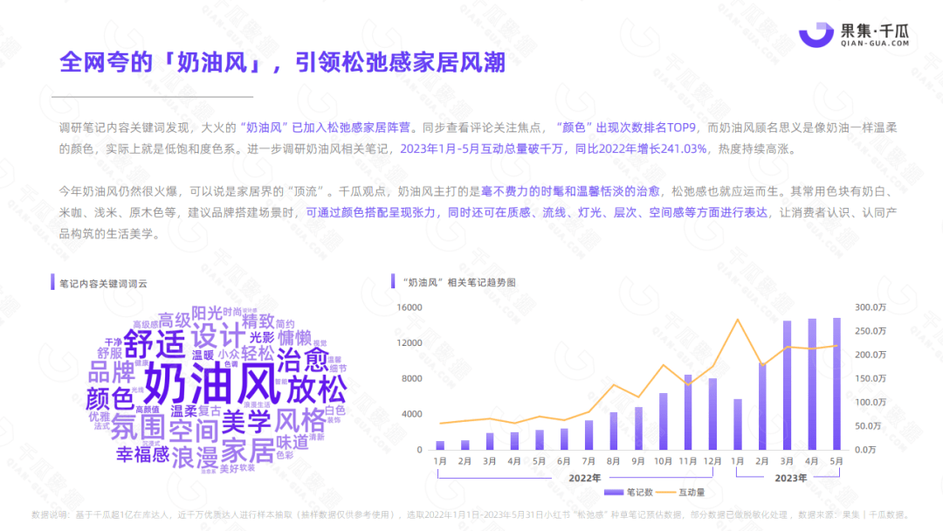The image size is (943, 531).
Task: Click the purple marker beside 相关笔记趋势图
Action: (x=393, y=281)
